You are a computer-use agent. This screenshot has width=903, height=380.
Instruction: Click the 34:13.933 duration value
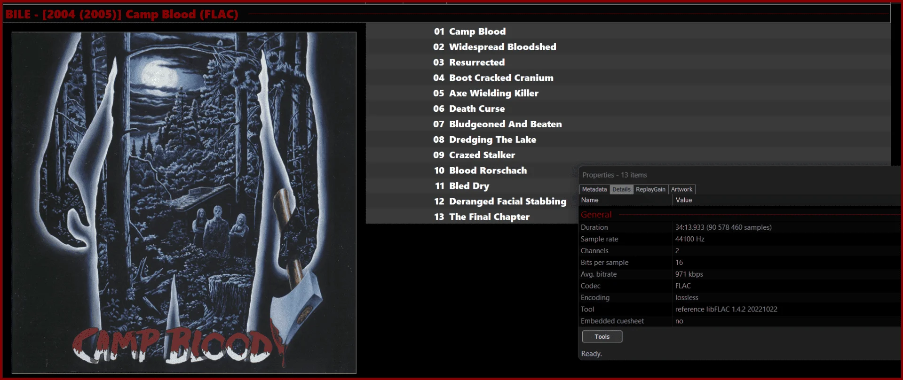coord(723,227)
